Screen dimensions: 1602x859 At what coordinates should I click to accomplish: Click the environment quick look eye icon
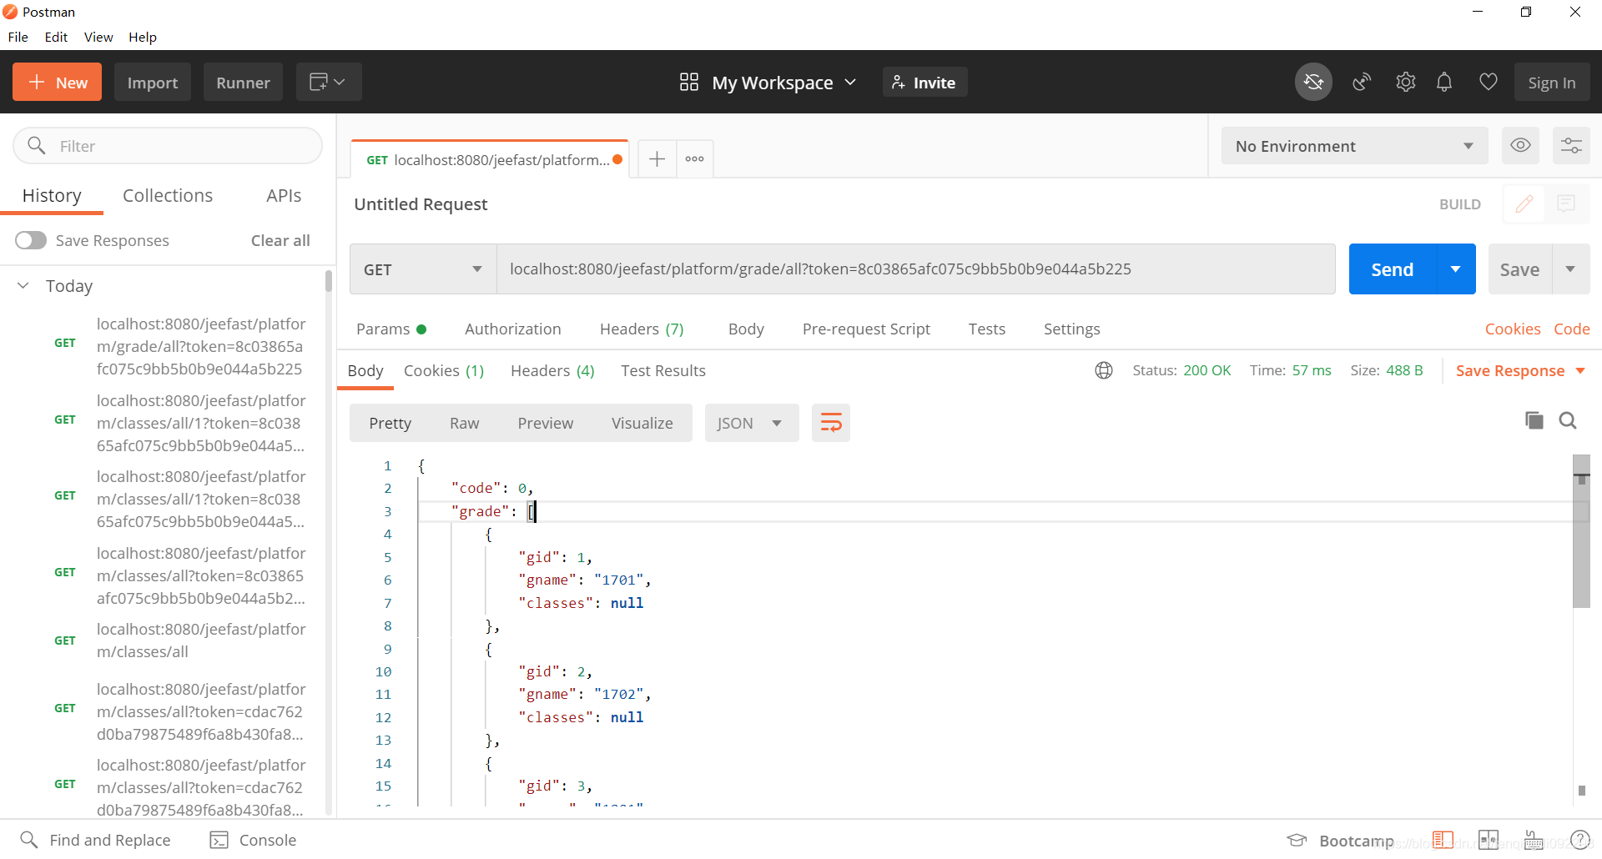tap(1521, 145)
